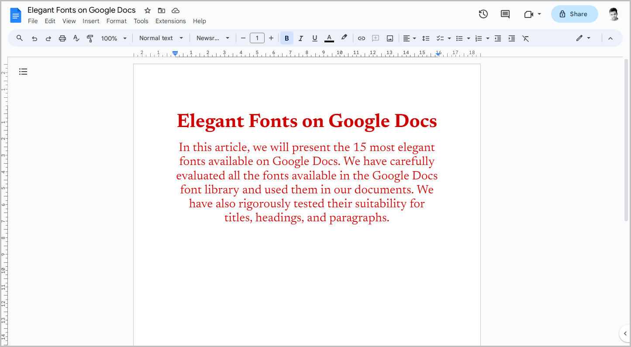The height and width of the screenshot is (347, 631).
Task: Open the version history icon
Action: pos(483,14)
